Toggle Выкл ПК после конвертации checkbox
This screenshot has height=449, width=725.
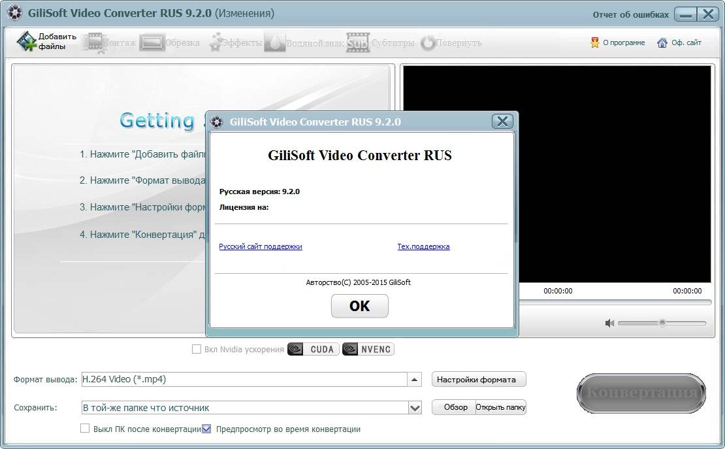coord(85,428)
